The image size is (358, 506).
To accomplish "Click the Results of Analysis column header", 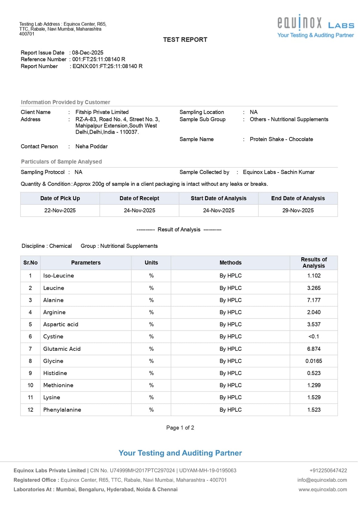I will pos(314,263).
